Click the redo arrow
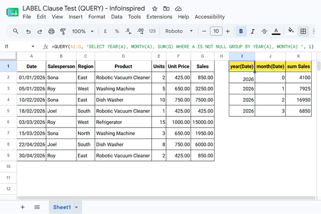 pyautogui.click(x=40, y=31)
